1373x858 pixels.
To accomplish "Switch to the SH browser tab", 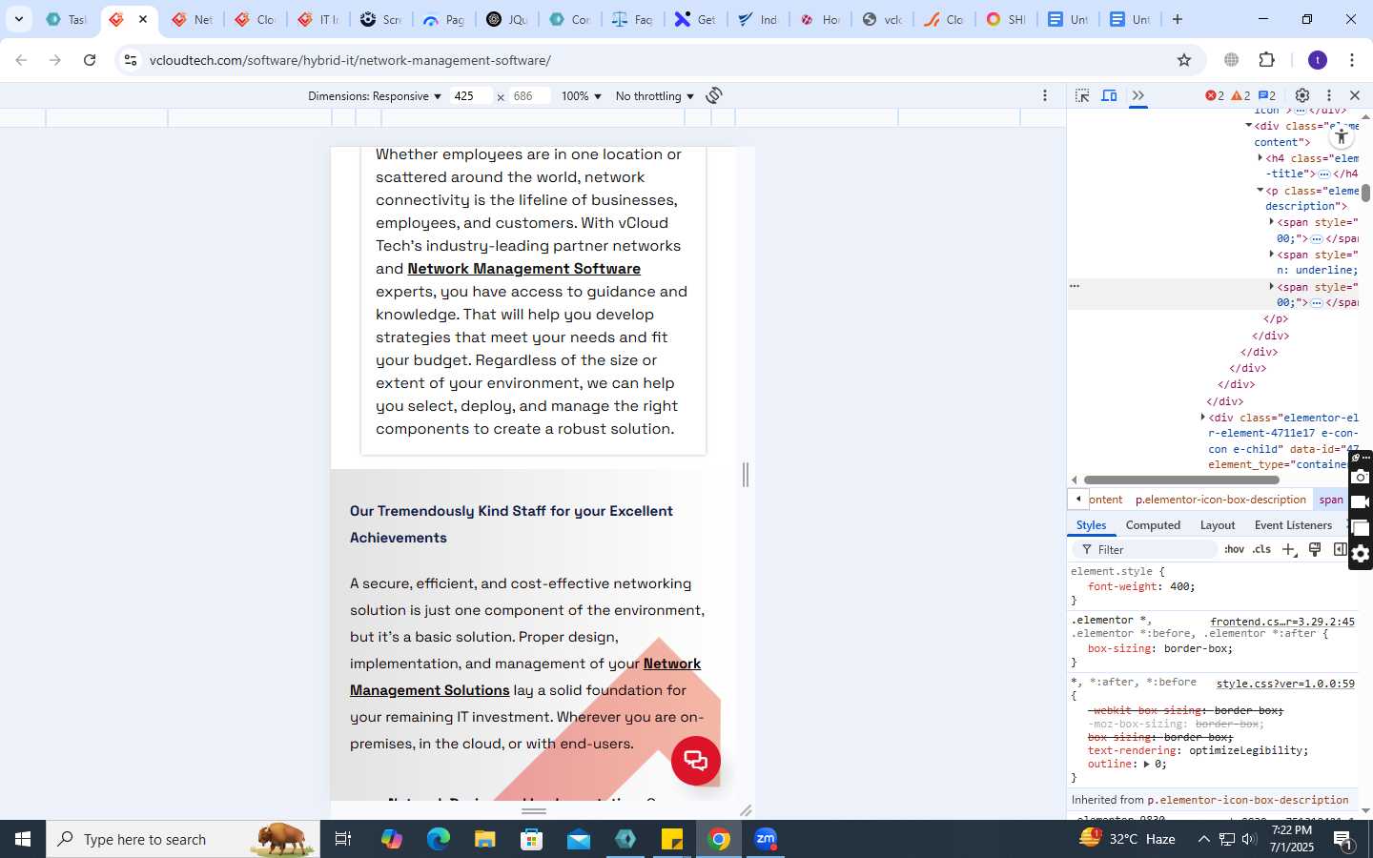I will coord(1005,19).
